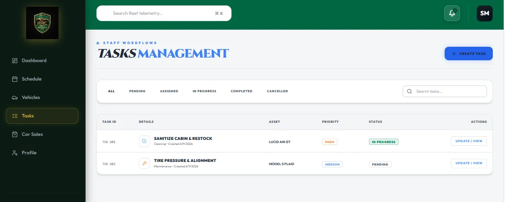The image size is (505, 202).
Task: Show the CANCELLED tasks tab
Action: [x=278, y=91]
